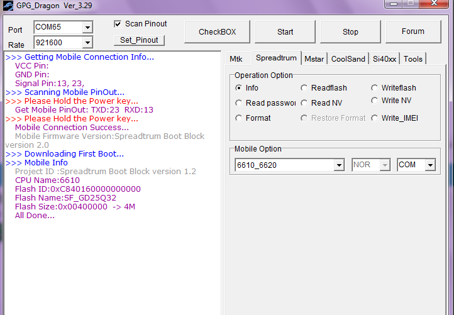
Task: Click the Port COM65 text field
Action: click(58, 28)
